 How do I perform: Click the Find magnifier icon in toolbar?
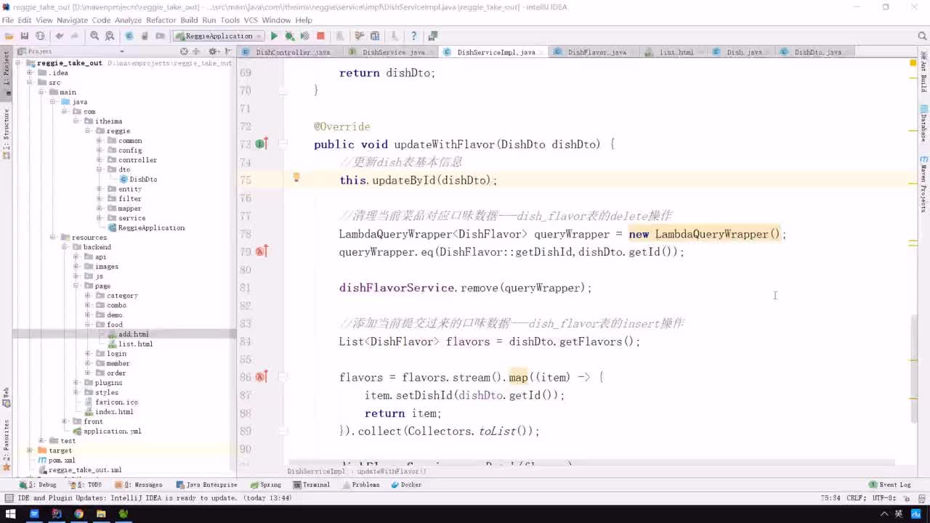[94, 36]
